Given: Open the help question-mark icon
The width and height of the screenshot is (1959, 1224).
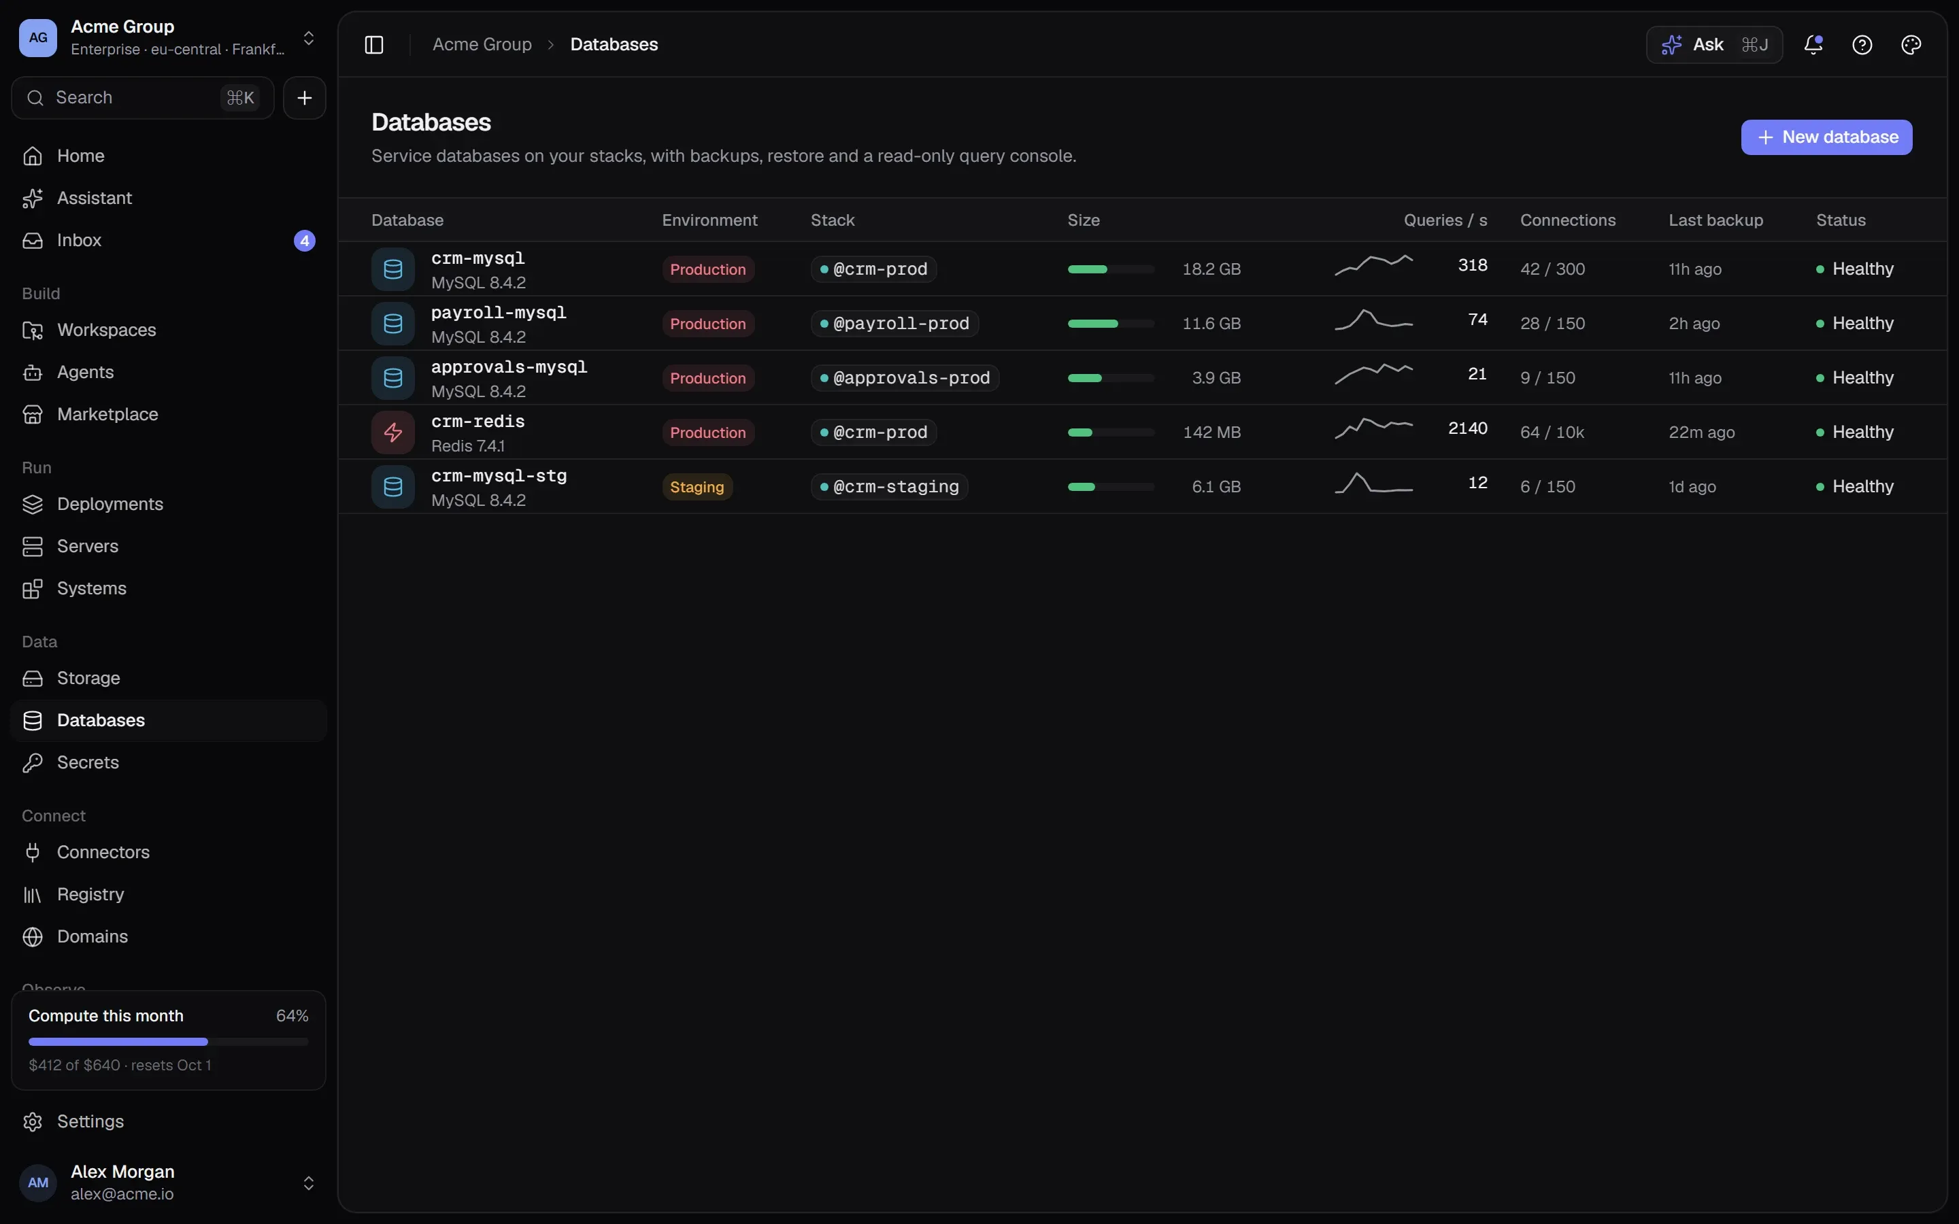Looking at the screenshot, I should point(1862,44).
